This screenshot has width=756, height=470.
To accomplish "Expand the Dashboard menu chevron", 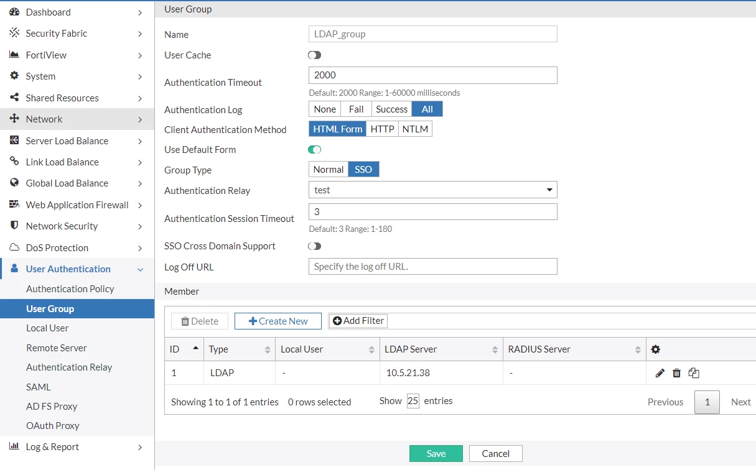I will [140, 12].
